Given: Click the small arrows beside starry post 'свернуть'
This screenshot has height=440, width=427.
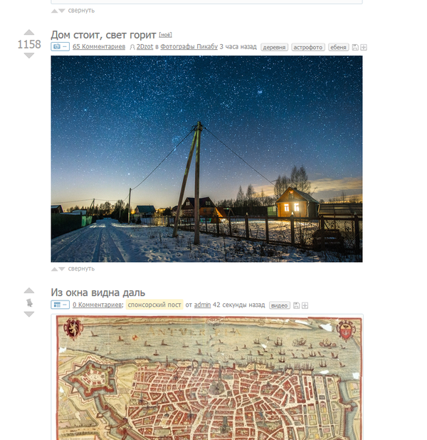Looking at the screenshot, I should (x=58, y=269).
